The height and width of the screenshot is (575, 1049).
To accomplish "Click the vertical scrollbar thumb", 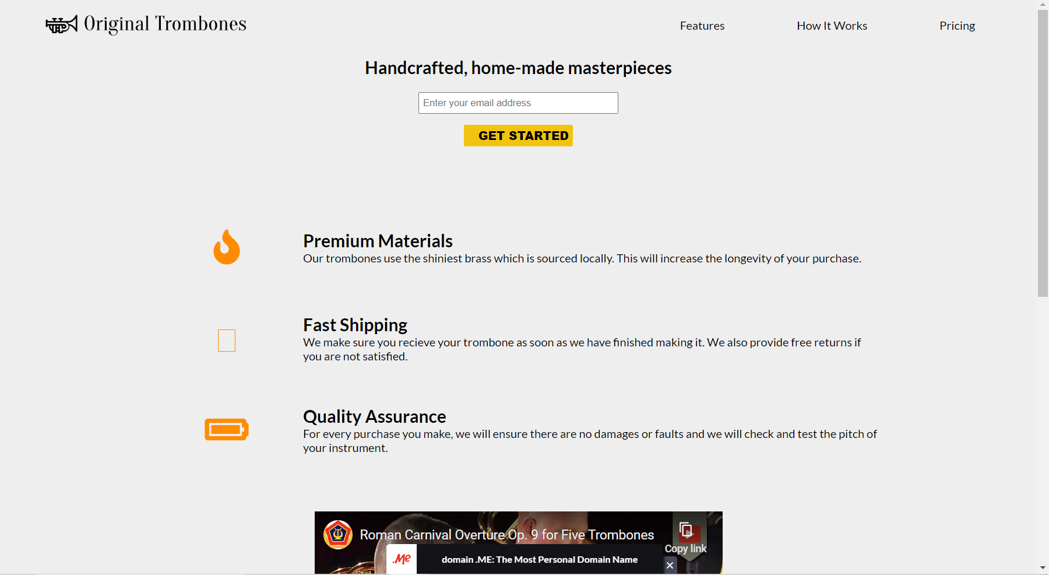I will tap(1043, 153).
